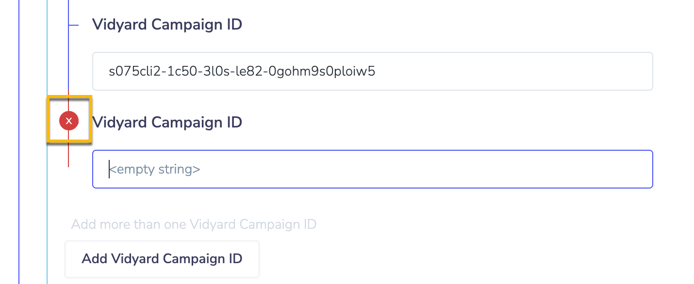Click blank right end of focused empty field

[607, 169]
